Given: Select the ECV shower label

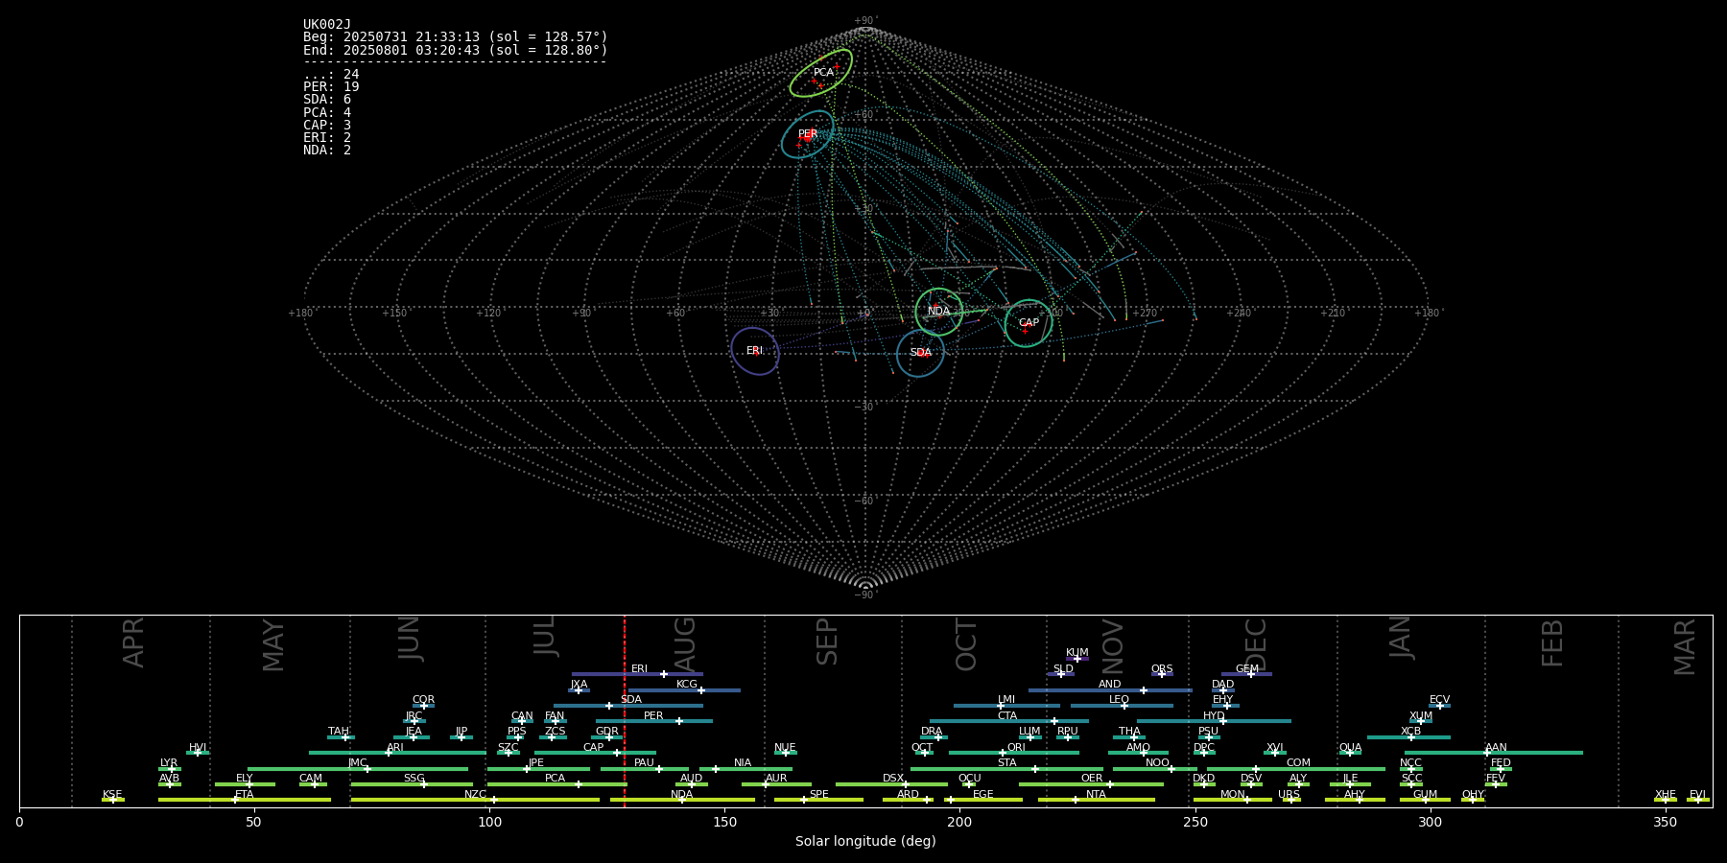Looking at the screenshot, I should point(1439,700).
